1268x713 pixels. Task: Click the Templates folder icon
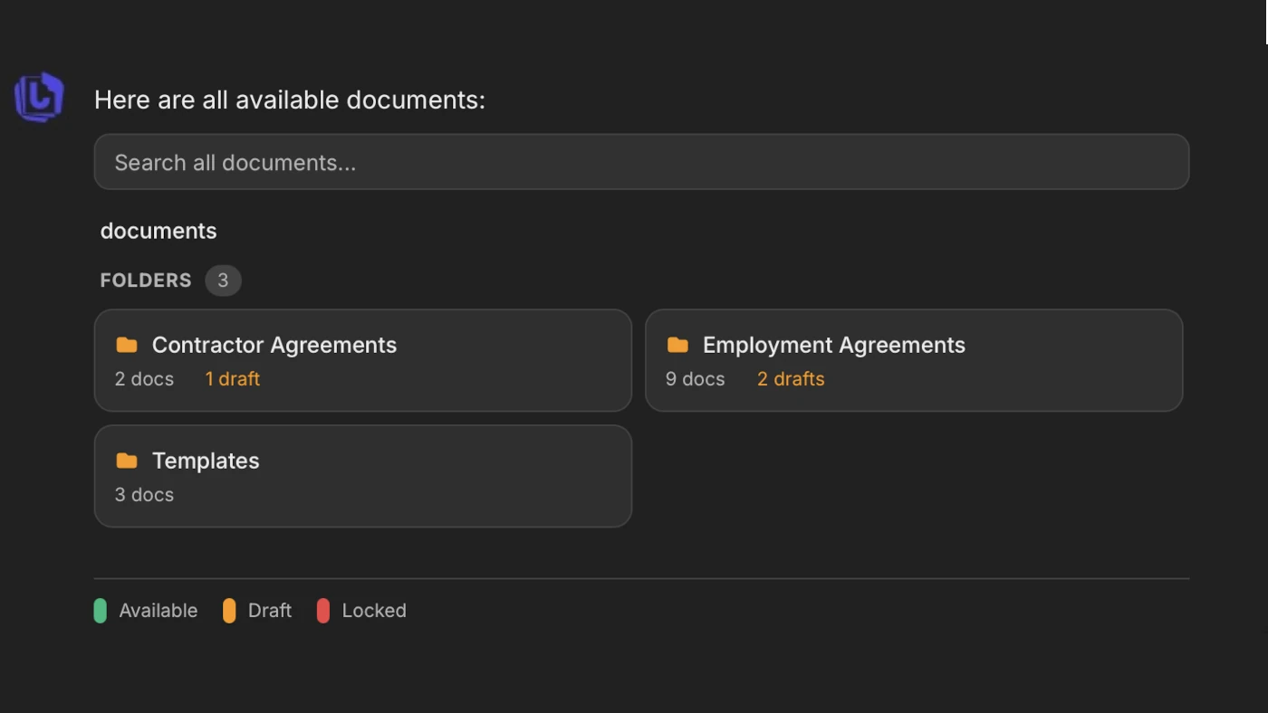click(126, 460)
